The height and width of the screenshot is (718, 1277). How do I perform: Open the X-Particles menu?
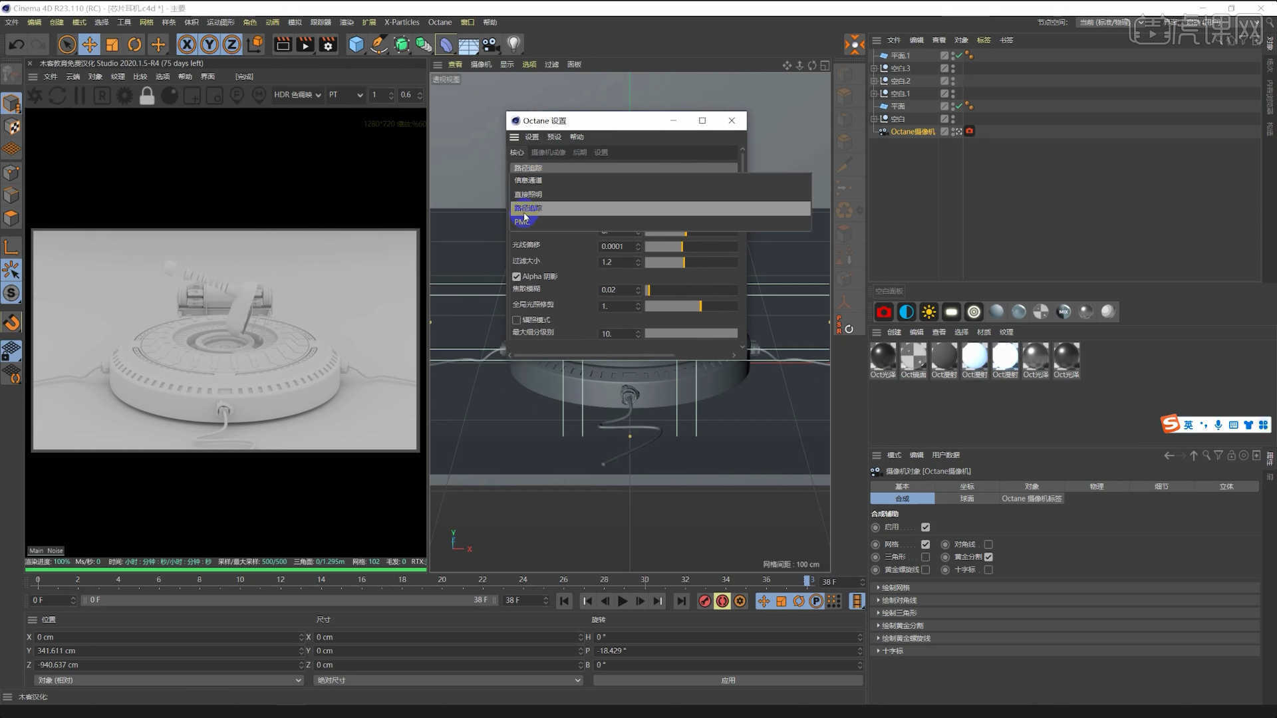[x=401, y=22]
